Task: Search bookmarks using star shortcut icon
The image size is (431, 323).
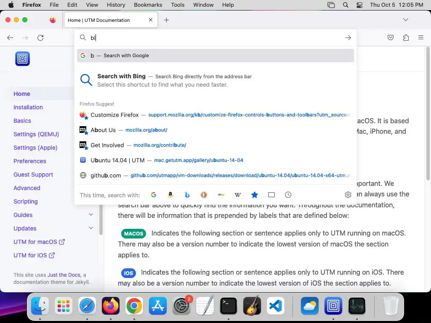Action: point(255,195)
